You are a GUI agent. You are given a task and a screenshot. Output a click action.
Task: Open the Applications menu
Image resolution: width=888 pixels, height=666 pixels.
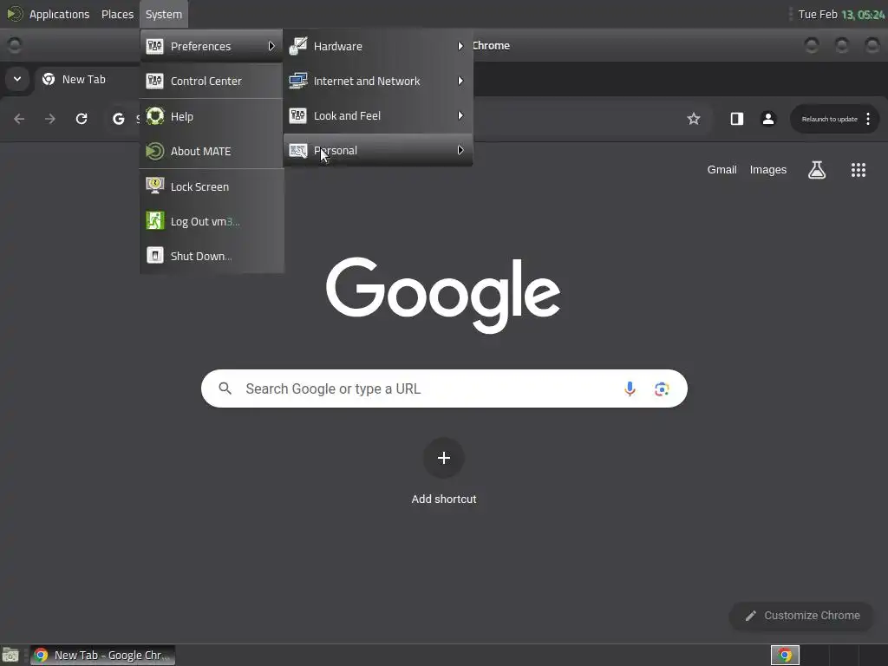tap(60, 14)
